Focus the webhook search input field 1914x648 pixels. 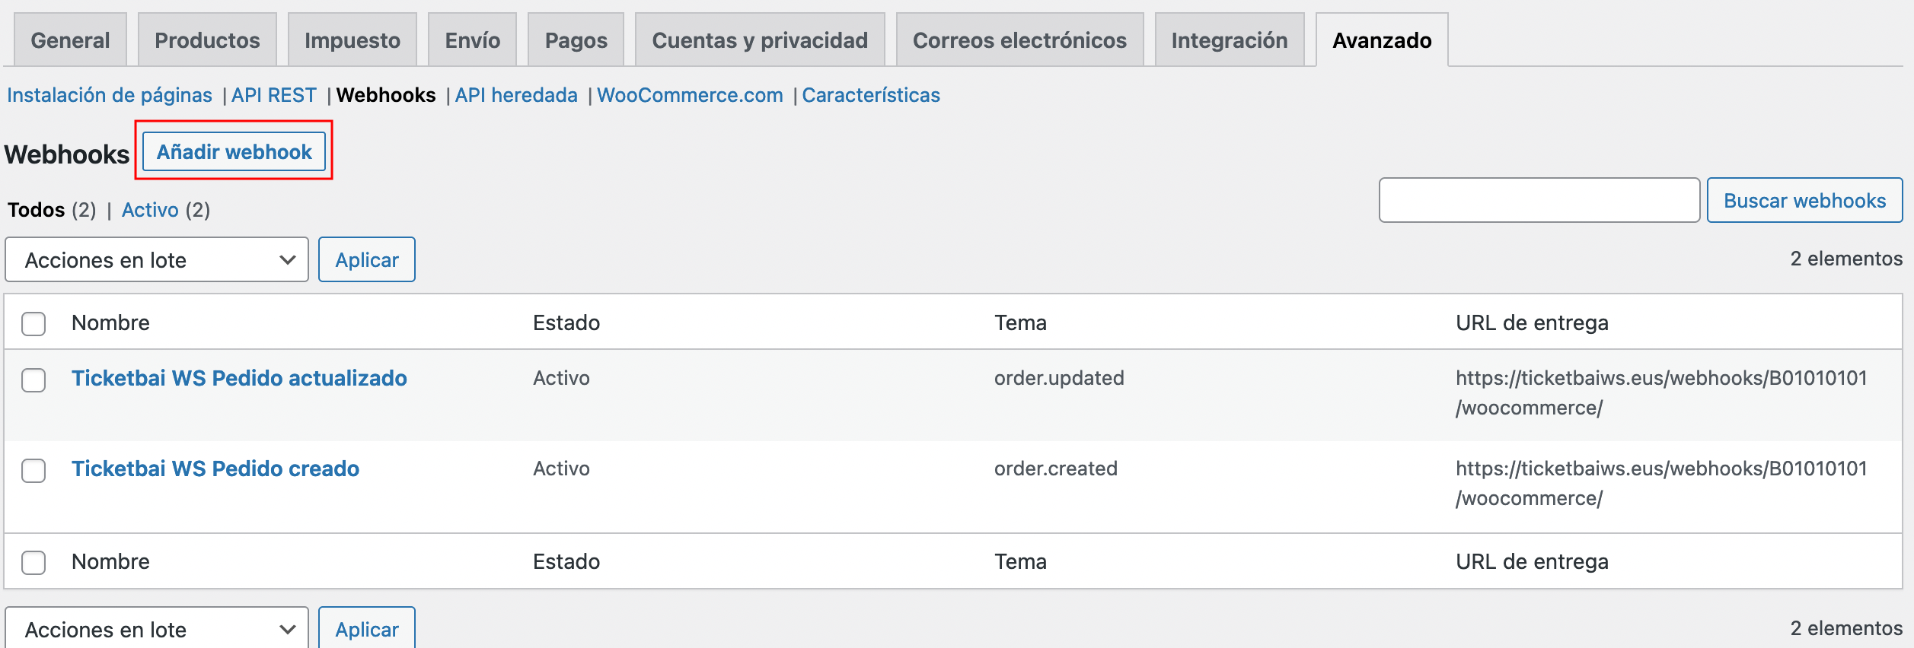[1539, 201]
